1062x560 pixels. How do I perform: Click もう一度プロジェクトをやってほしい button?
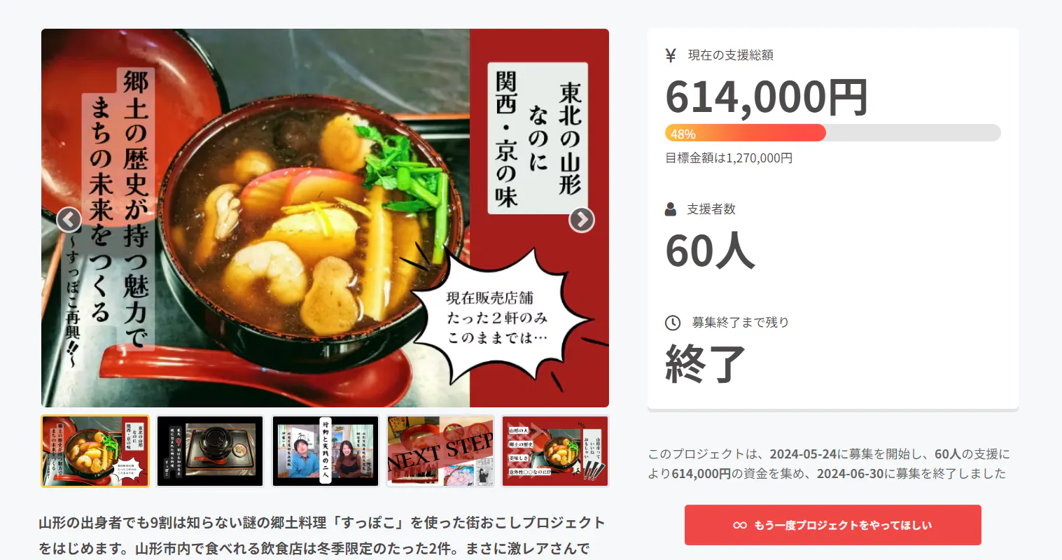[833, 525]
